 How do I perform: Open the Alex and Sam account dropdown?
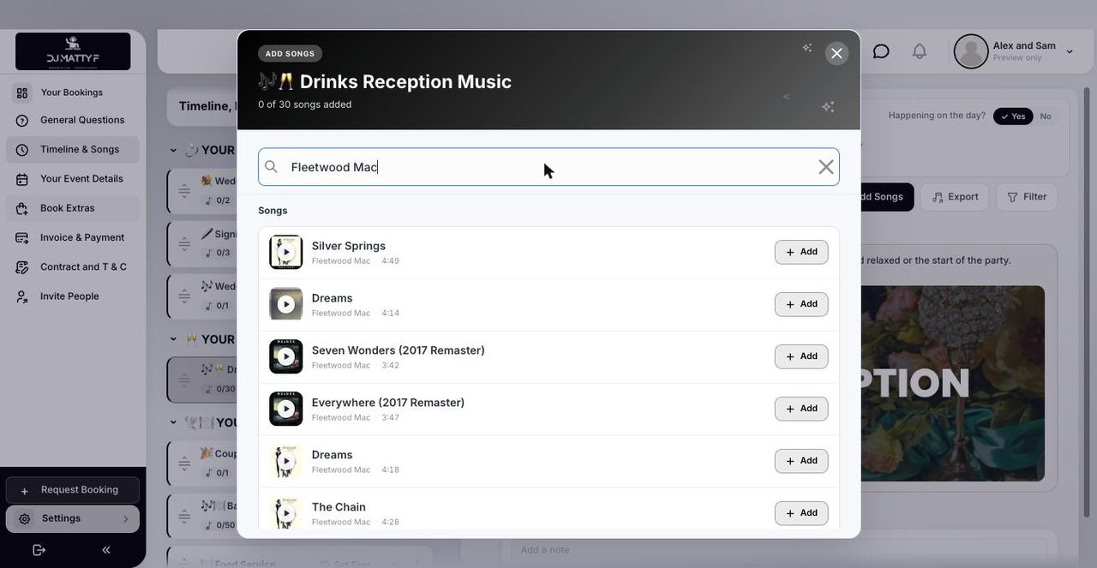1070,51
